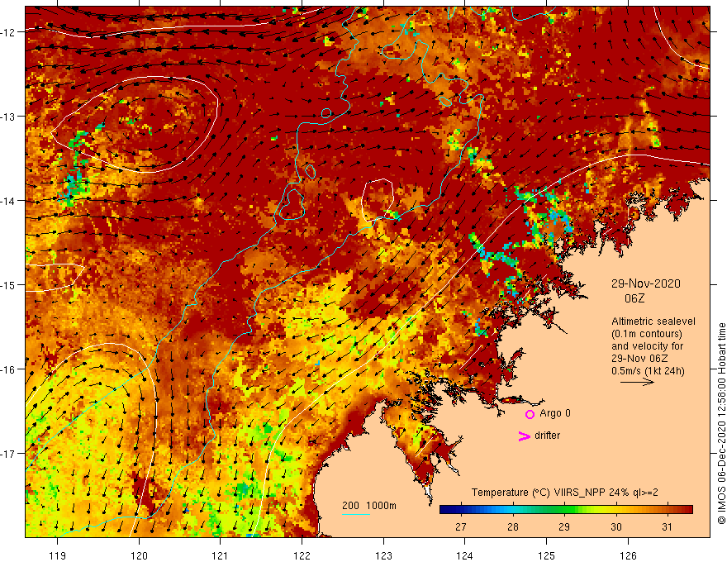Click the 0.5m/s velocity scale arrow
The width and height of the screenshot is (727, 562).
tap(637, 382)
